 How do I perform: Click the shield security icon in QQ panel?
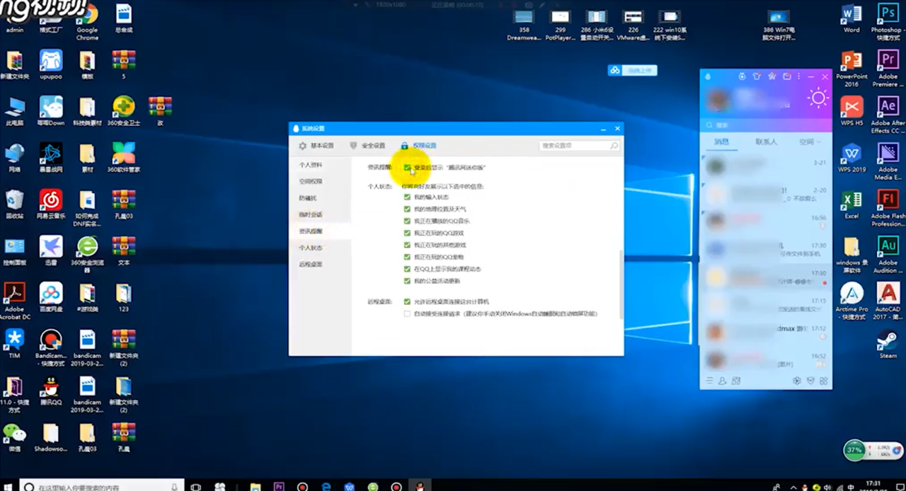(x=810, y=381)
